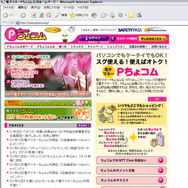Select the ショップリスト nav tab
Image resolution: width=188 pixels, height=188 pixels.
(116, 47)
